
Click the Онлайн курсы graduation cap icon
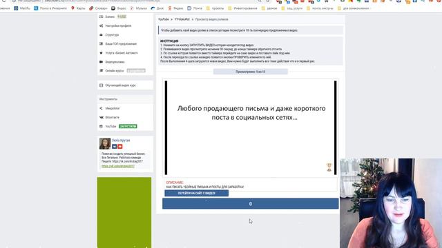point(102,71)
